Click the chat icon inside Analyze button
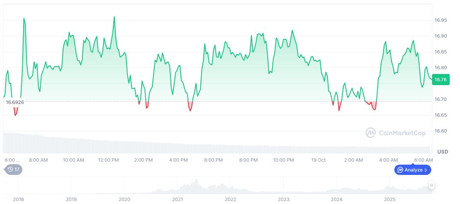This screenshot has height=204, width=460. click(x=400, y=170)
